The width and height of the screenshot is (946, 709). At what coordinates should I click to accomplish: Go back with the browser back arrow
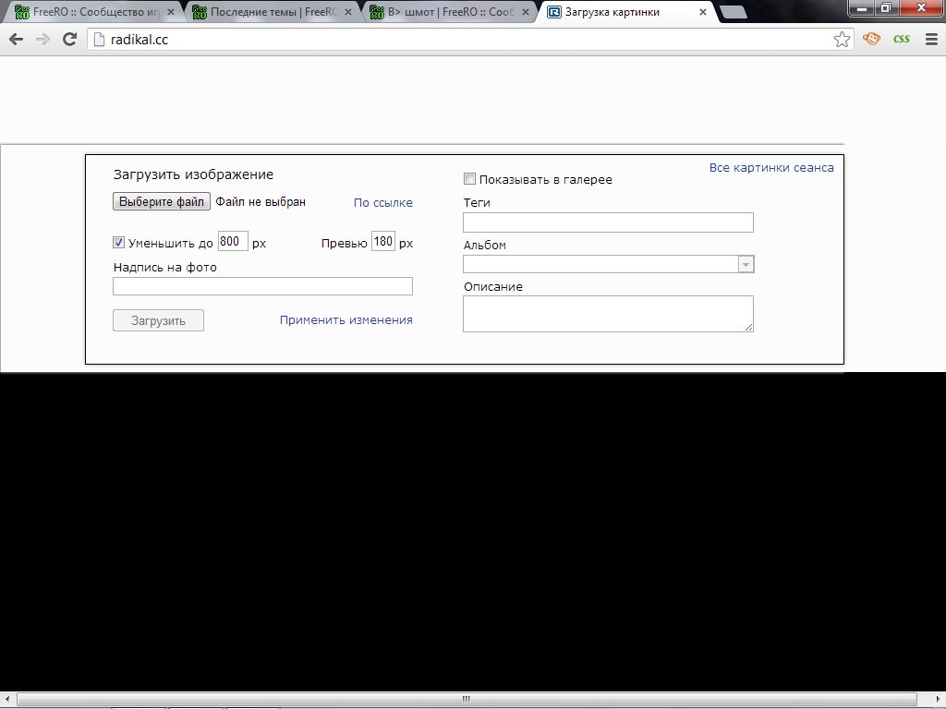tap(17, 40)
